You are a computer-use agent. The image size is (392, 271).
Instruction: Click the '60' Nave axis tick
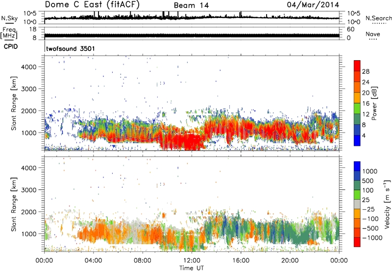[x=350, y=29]
